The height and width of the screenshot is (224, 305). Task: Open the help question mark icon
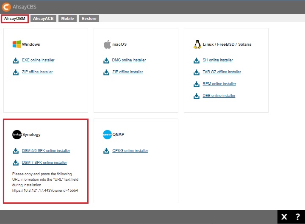(297, 217)
